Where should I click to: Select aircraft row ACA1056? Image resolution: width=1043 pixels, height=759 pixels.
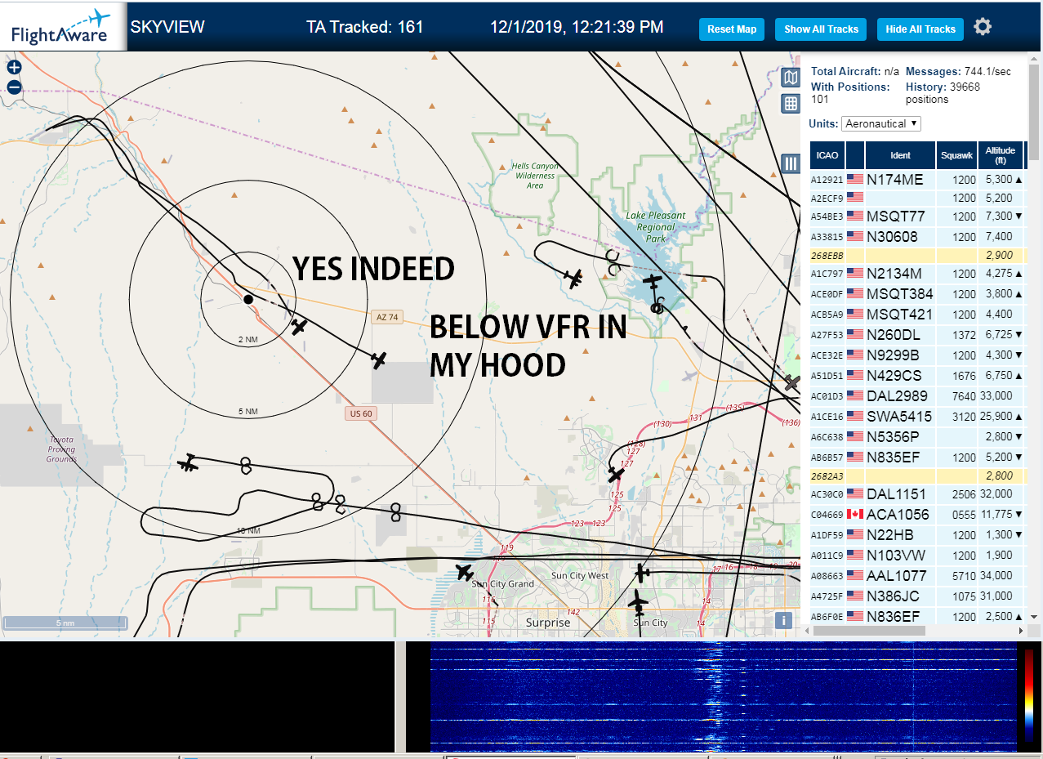coord(916,515)
